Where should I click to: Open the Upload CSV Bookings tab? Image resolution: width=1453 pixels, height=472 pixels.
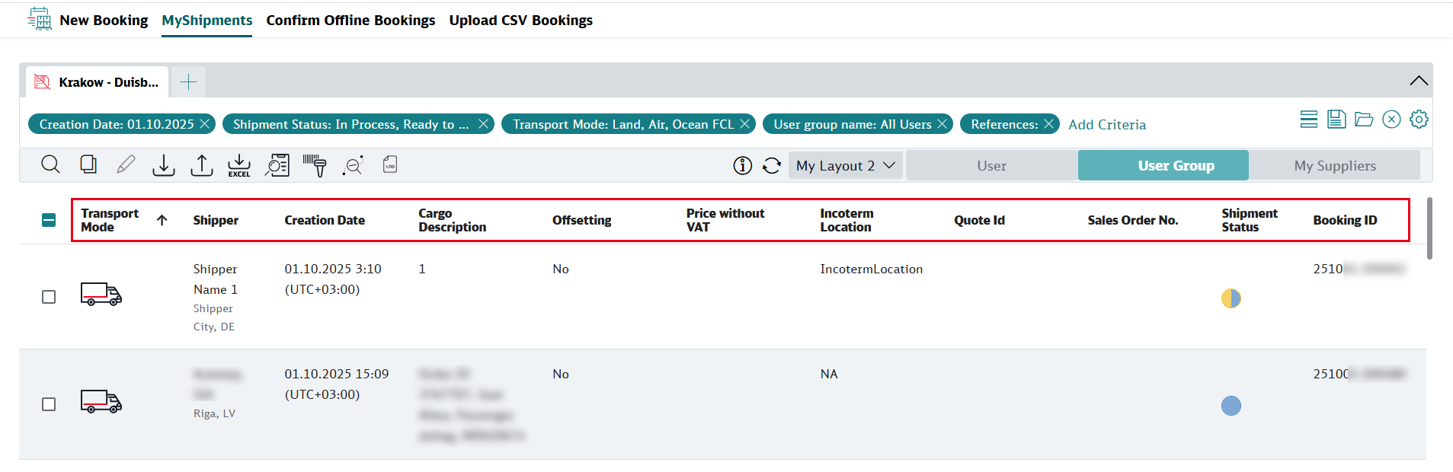point(520,21)
